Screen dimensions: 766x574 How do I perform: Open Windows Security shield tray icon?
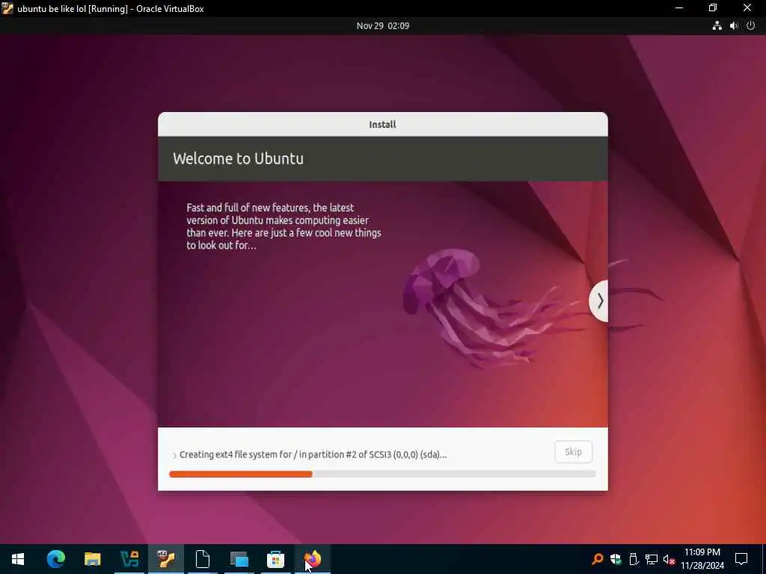616,559
